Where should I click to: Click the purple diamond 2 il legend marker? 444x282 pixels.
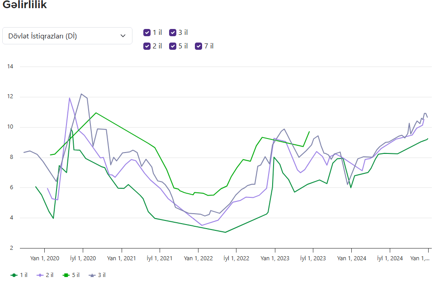40,275
